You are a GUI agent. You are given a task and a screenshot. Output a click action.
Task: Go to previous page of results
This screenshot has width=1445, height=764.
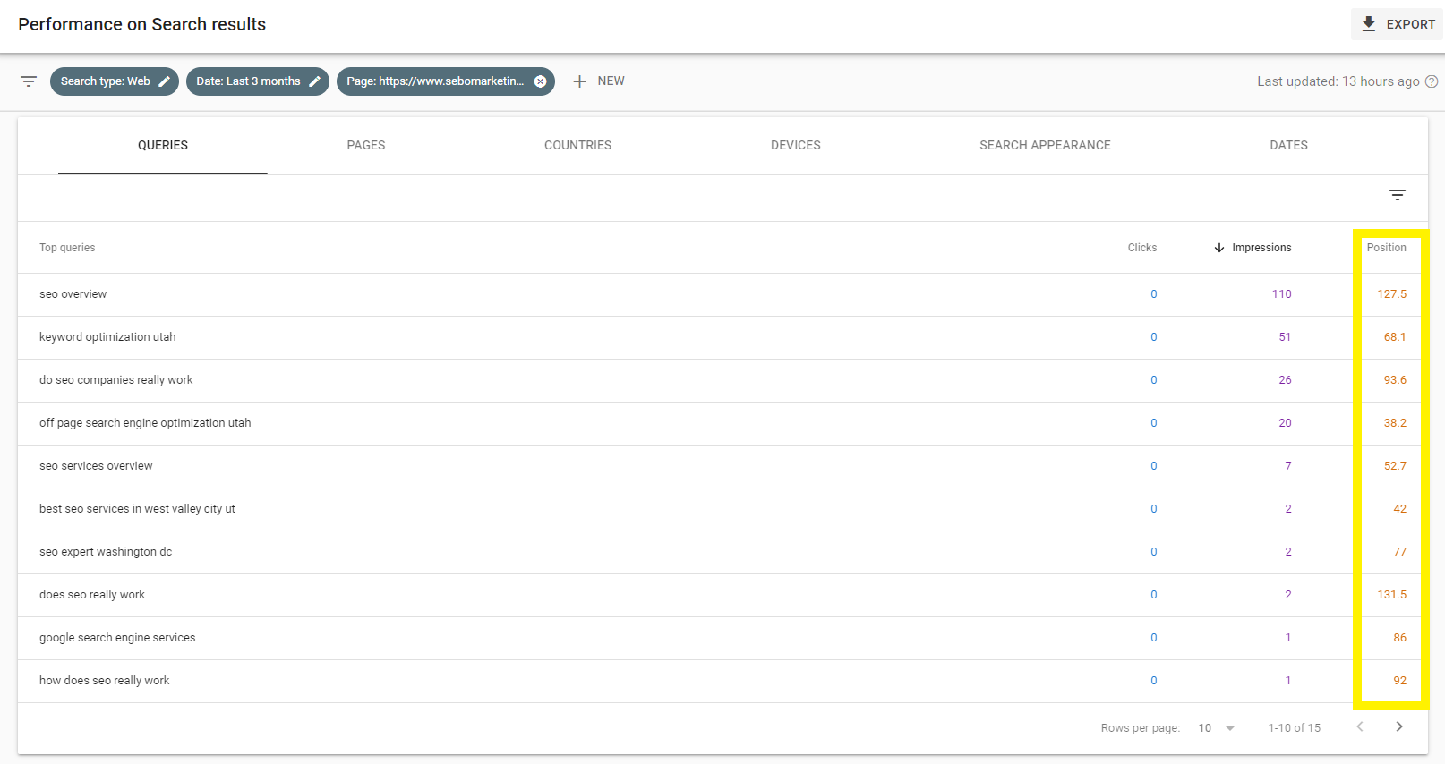[x=1360, y=726]
